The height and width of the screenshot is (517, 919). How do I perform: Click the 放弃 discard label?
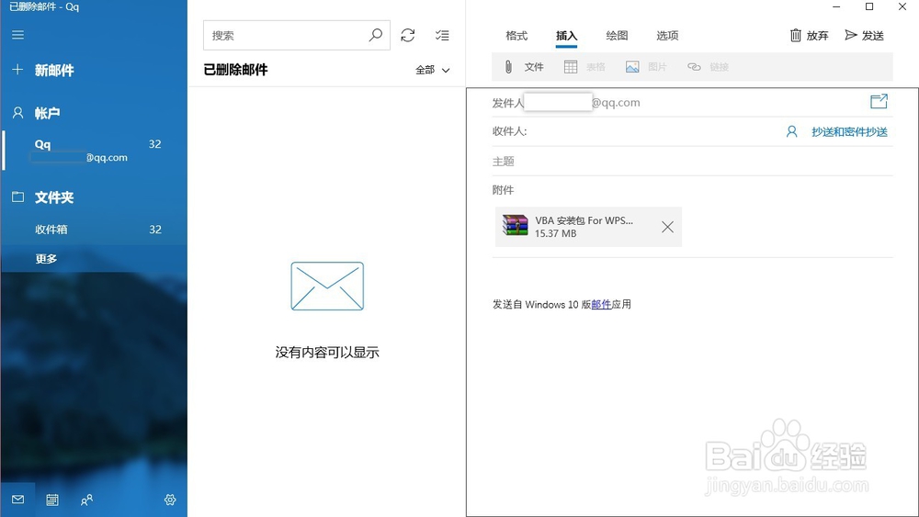click(x=817, y=36)
